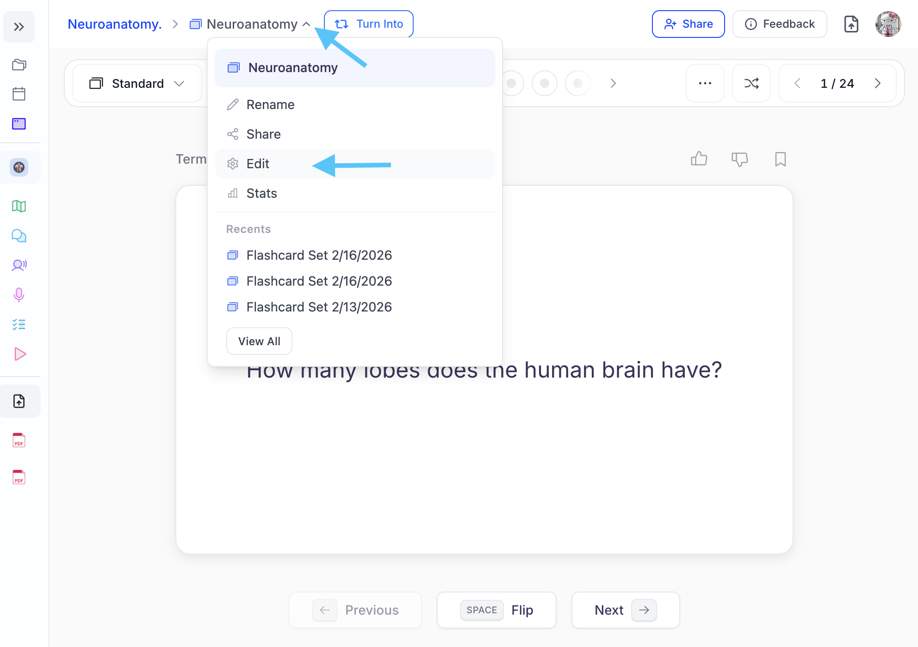Image resolution: width=918 pixels, height=647 pixels.
Task: Select Edit in the dropdown menu
Action: (258, 164)
